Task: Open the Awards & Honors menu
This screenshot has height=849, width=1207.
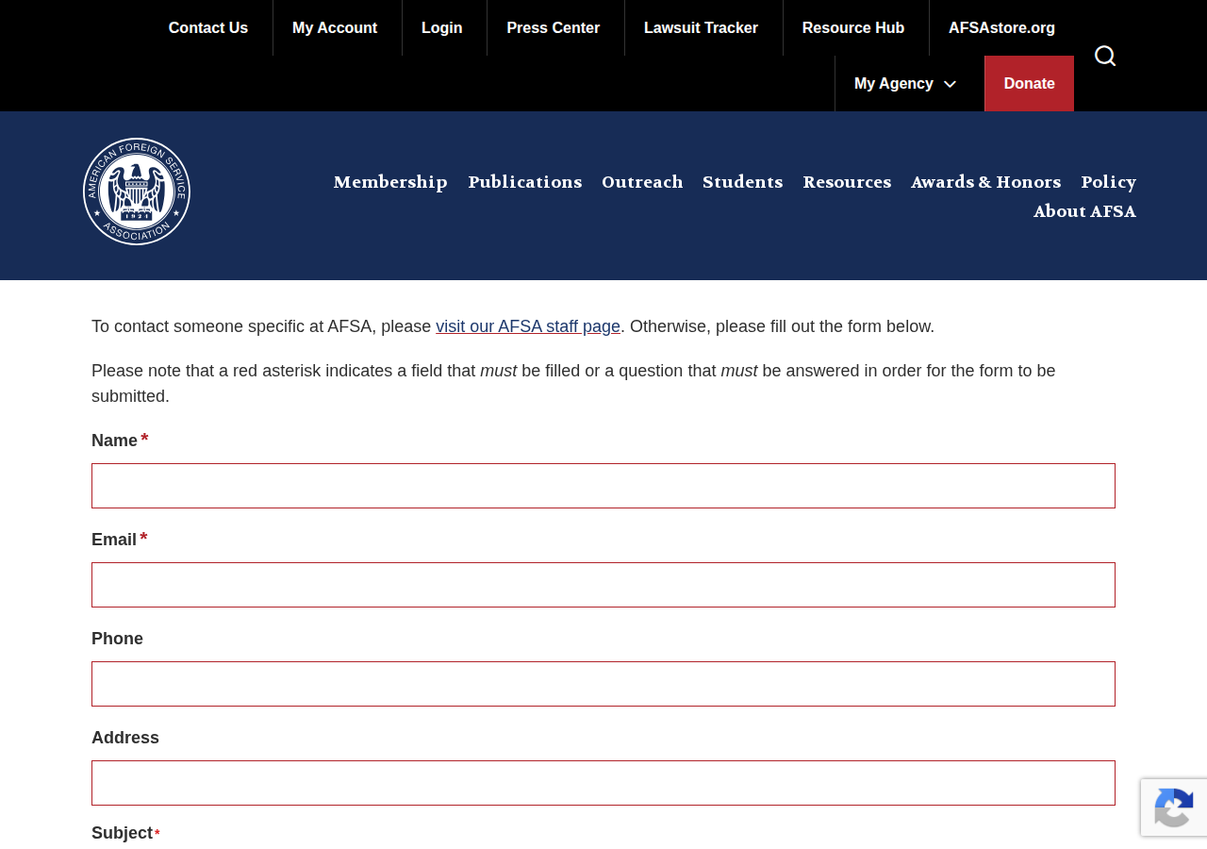Action: (x=986, y=182)
